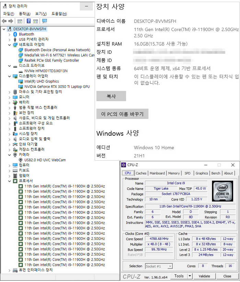Switch to the Mainboard tab in CPU-Z

tap(157, 173)
